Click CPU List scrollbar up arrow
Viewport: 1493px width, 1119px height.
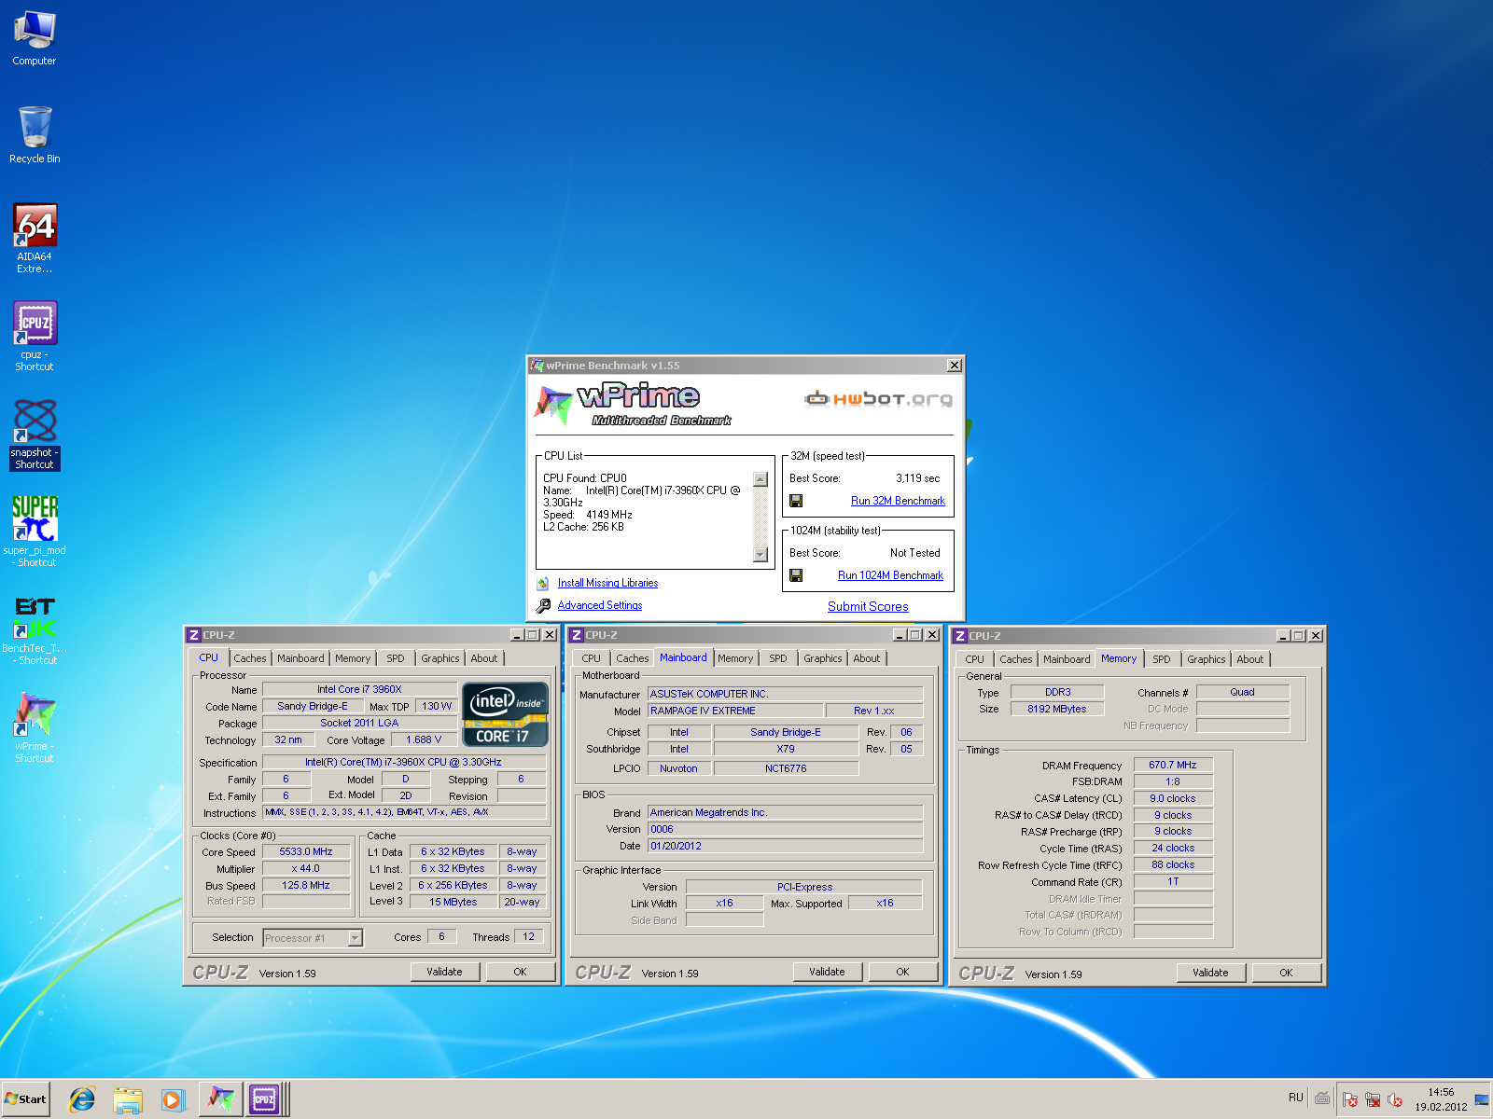tap(760, 479)
